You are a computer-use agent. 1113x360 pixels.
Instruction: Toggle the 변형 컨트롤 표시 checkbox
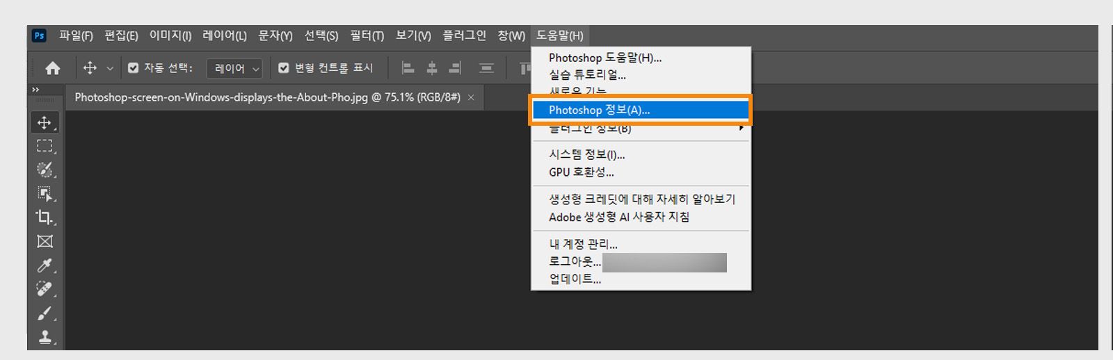(284, 68)
